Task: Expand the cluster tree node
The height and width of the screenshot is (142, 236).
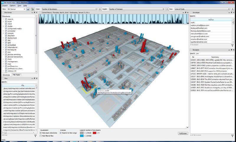Action: click(x=4, y=26)
